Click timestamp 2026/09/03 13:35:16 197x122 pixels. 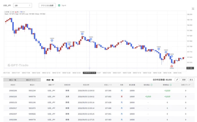click(86, 102)
